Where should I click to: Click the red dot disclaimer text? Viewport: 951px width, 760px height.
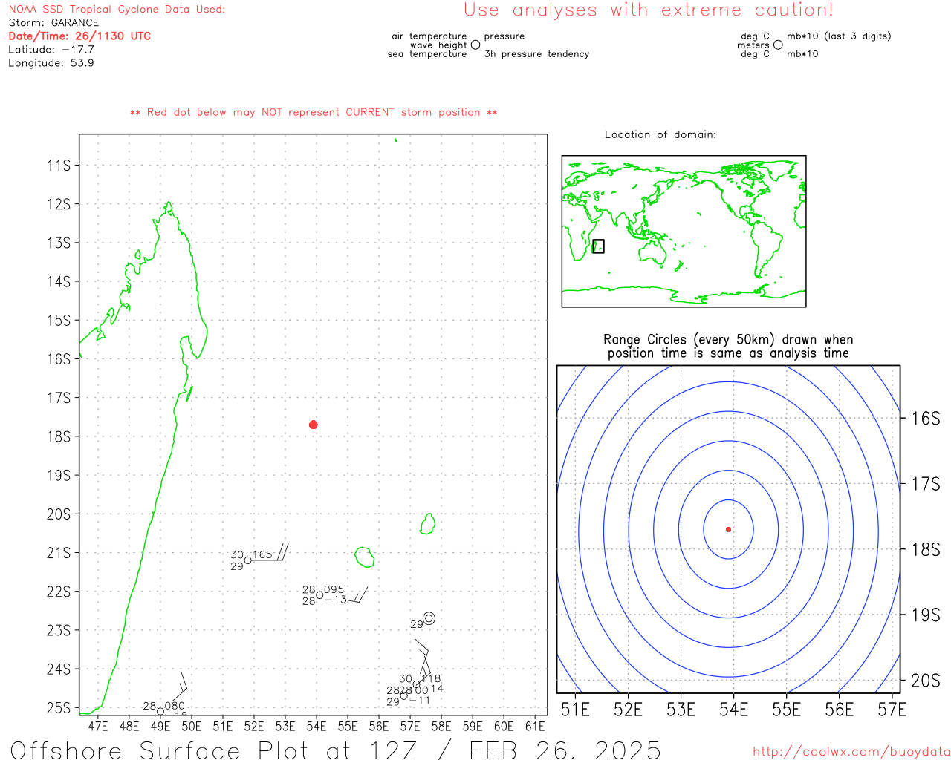click(x=314, y=112)
